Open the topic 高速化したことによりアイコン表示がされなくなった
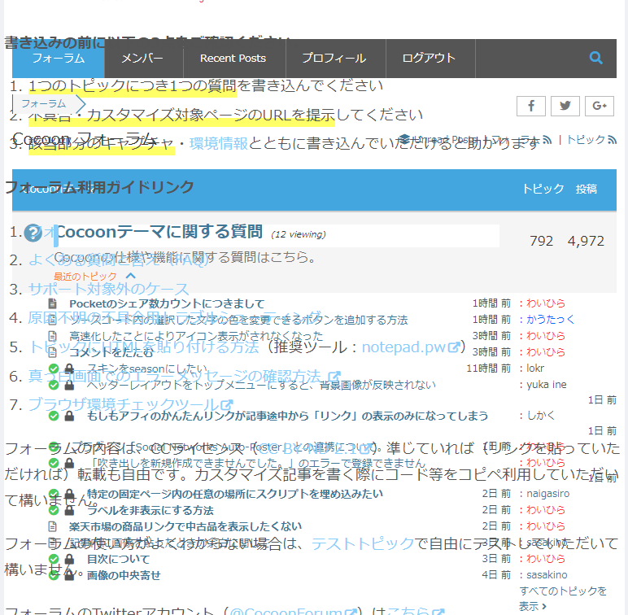The image size is (628, 615). click(196, 335)
